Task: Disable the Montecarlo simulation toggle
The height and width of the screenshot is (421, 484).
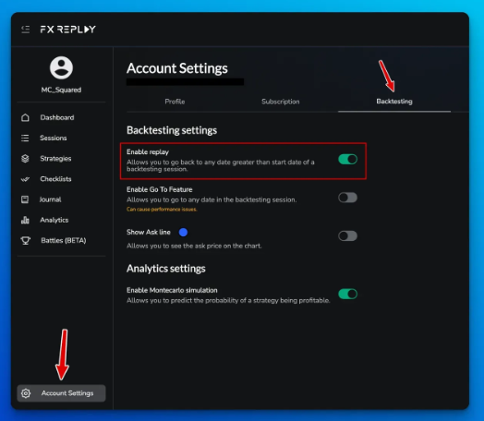Action: click(348, 294)
